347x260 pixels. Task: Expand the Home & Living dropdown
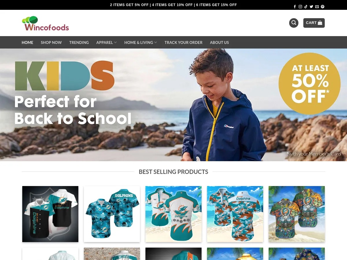pos(141,42)
